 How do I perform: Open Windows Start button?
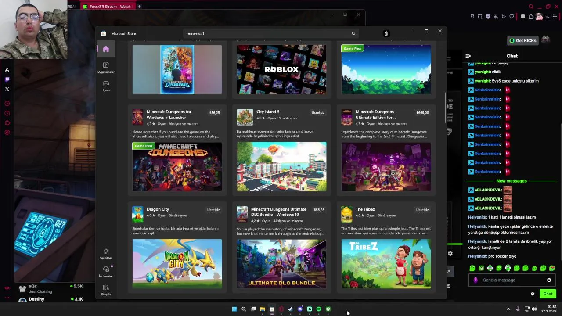tap(234, 309)
